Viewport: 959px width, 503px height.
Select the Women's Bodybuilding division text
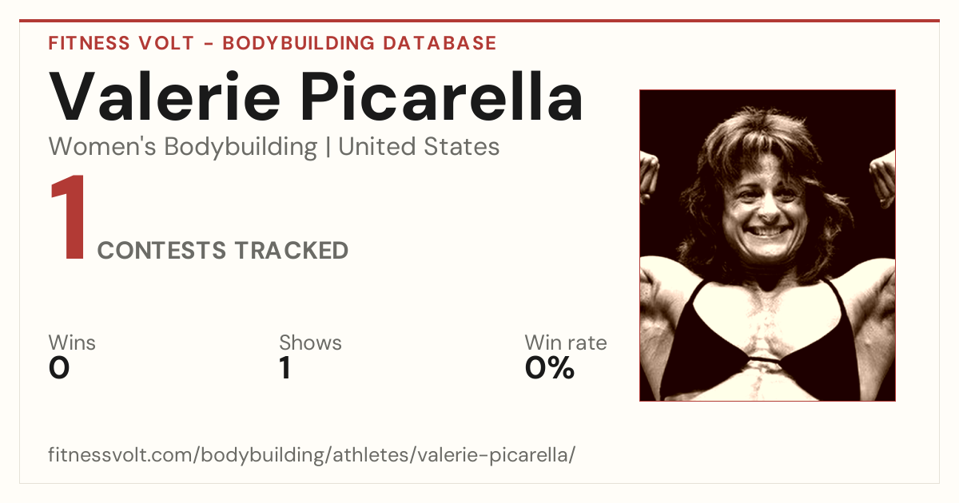(x=183, y=147)
